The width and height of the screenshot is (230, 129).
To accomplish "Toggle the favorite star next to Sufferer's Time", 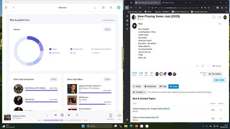I will point(47,115).
